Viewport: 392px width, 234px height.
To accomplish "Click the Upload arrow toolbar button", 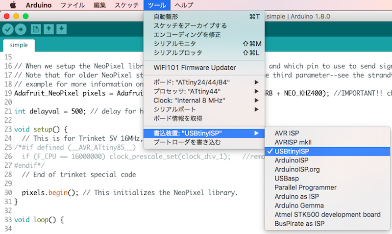I will tap(21, 29).
